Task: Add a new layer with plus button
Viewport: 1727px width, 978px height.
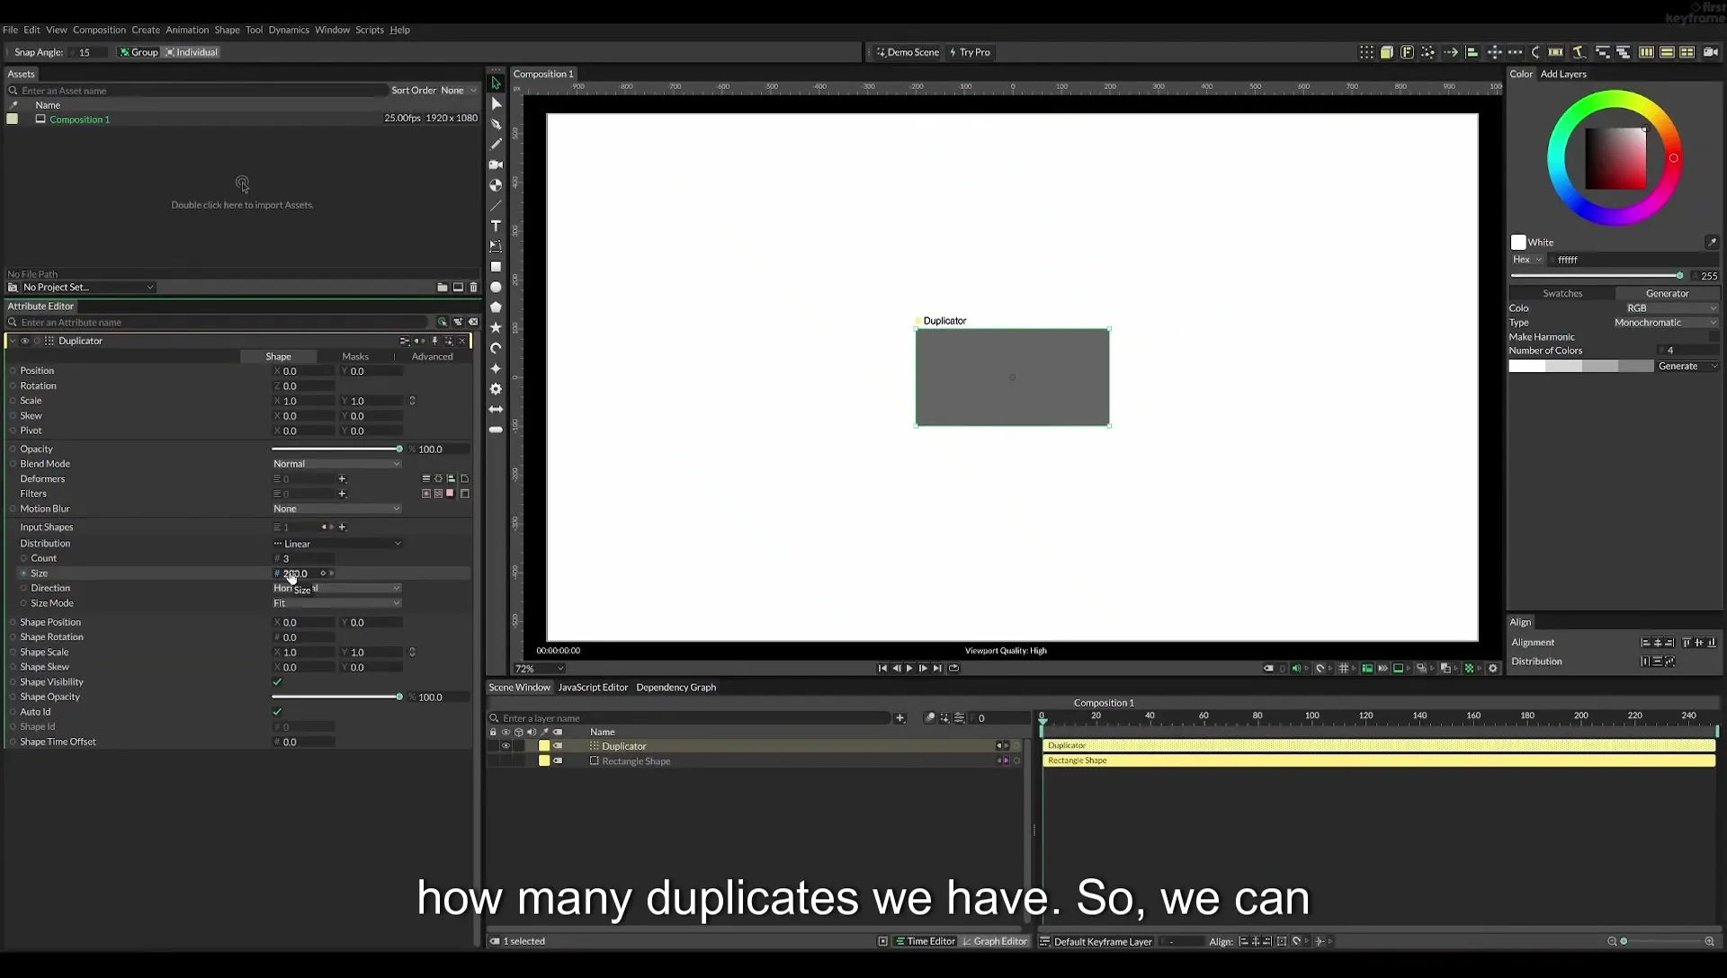Action: [x=899, y=718]
